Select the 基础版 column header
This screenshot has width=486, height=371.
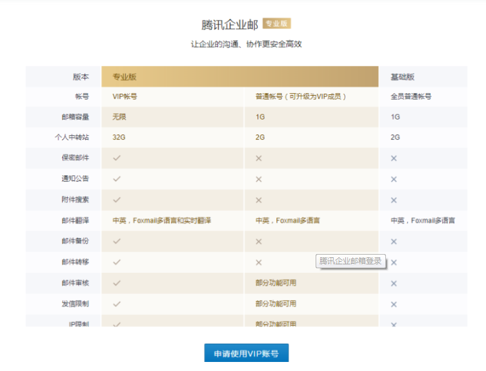coord(402,76)
